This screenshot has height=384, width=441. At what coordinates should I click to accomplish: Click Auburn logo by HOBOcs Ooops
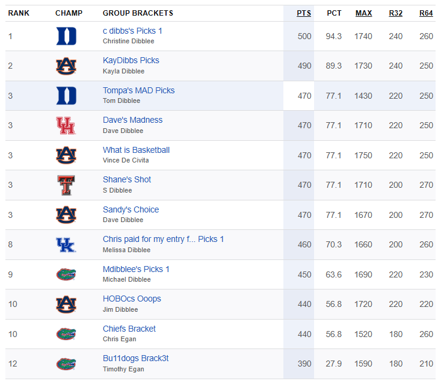click(66, 305)
